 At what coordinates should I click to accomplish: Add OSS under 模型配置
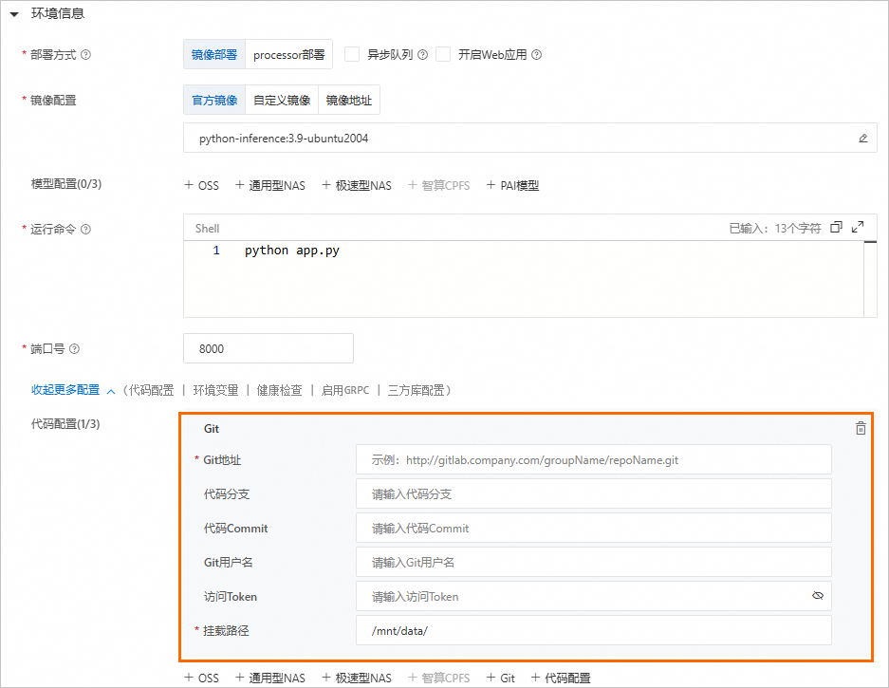coord(202,185)
